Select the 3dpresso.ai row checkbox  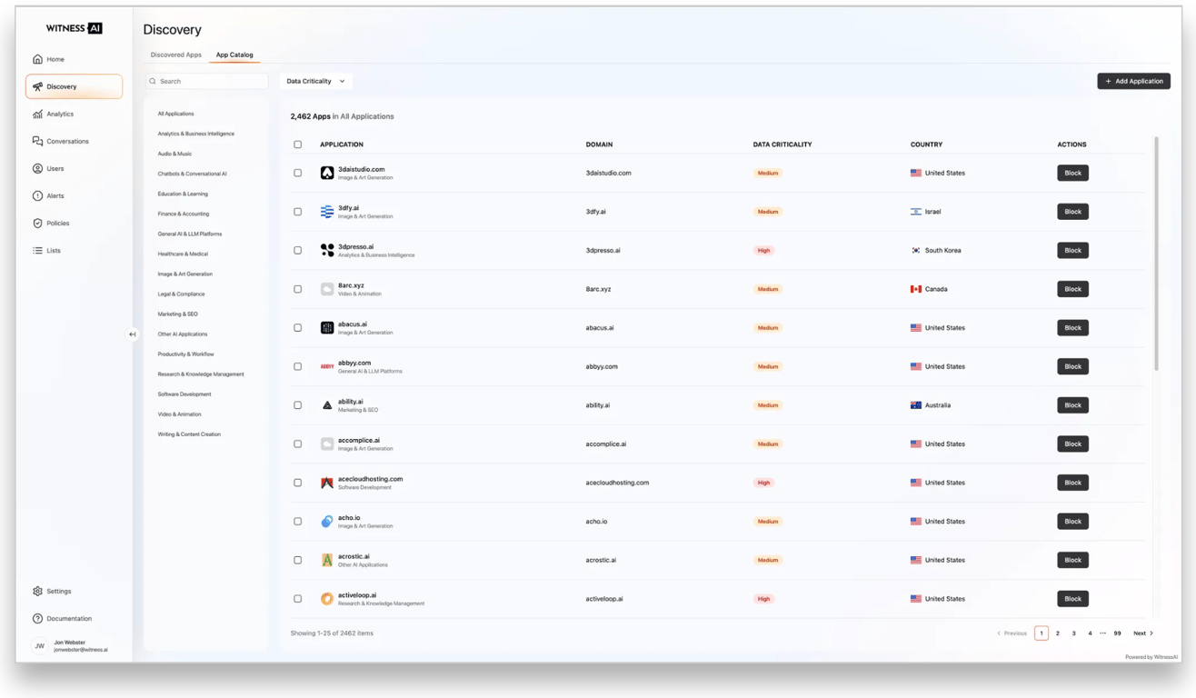click(x=297, y=250)
